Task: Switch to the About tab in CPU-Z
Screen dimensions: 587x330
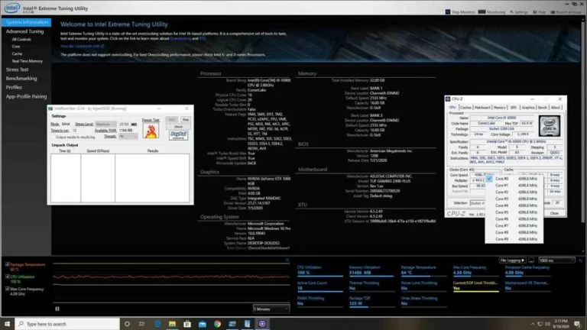Action: tap(556, 108)
